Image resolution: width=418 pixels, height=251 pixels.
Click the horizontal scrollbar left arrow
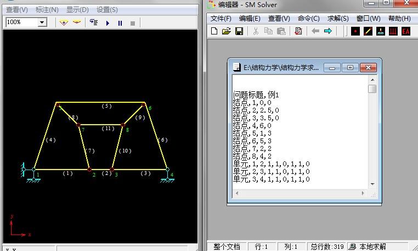tap(237, 194)
